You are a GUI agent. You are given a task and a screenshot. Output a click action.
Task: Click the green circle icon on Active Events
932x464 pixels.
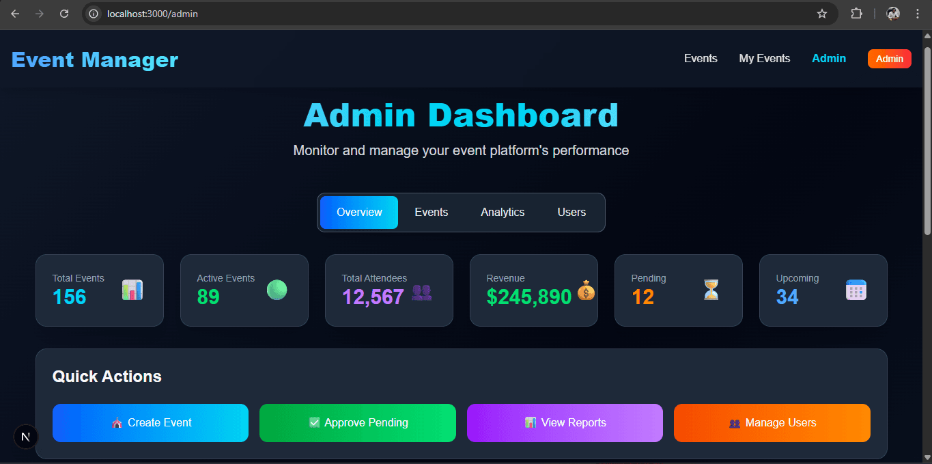coord(277,290)
